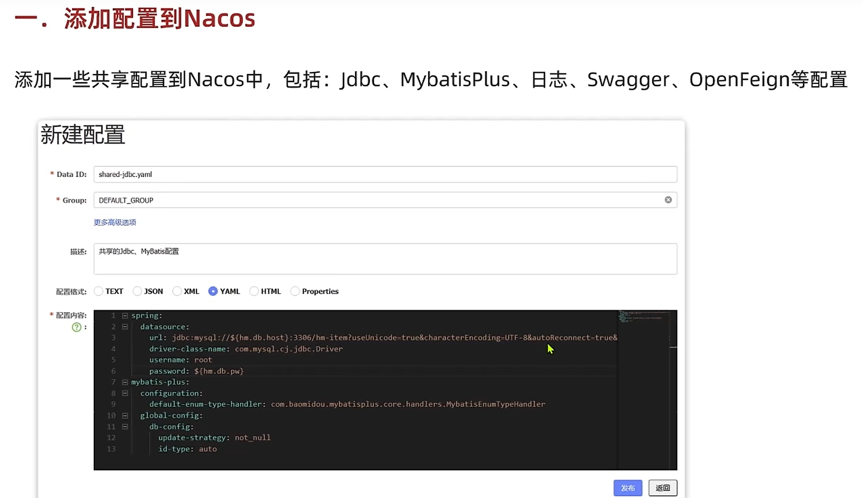Click the 新建配置 heading

click(83, 135)
